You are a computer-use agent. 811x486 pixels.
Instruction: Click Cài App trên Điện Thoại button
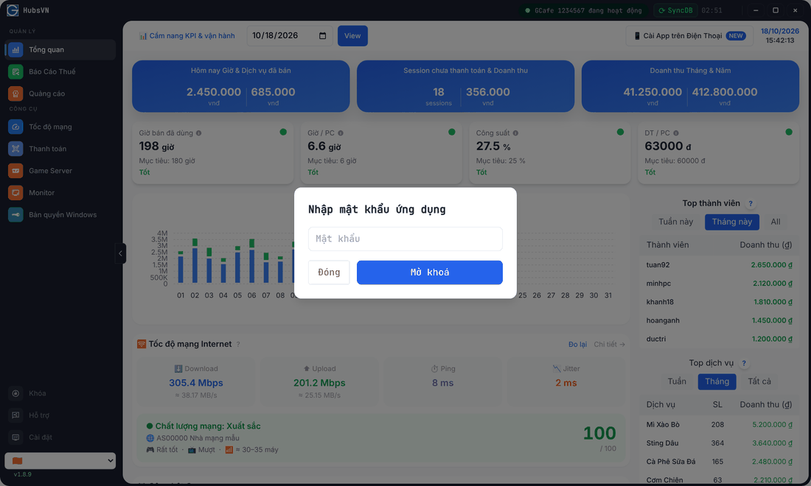tap(690, 35)
